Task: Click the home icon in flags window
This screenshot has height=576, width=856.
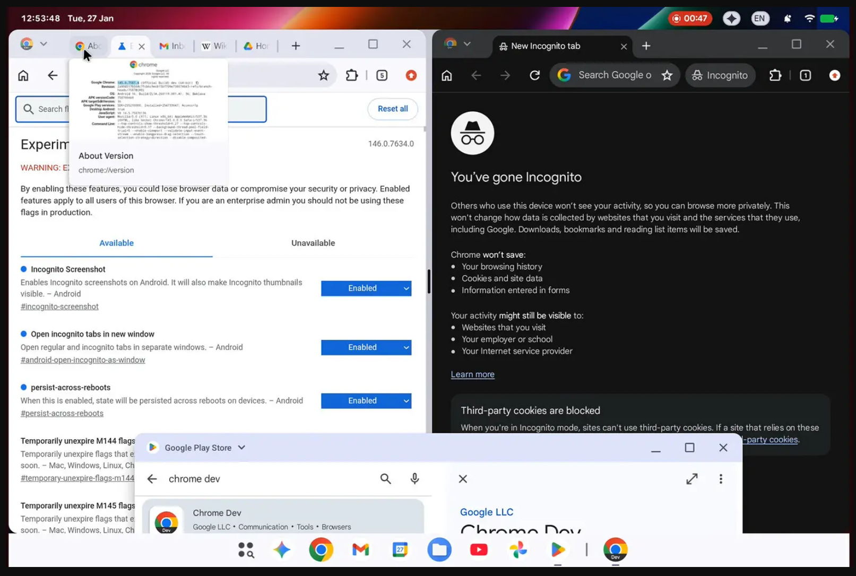Action: tap(23, 75)
